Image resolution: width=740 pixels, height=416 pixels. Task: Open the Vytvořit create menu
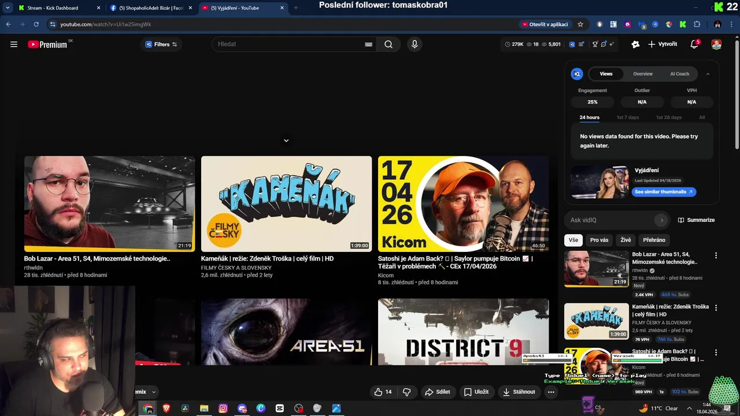coord(663,44)
